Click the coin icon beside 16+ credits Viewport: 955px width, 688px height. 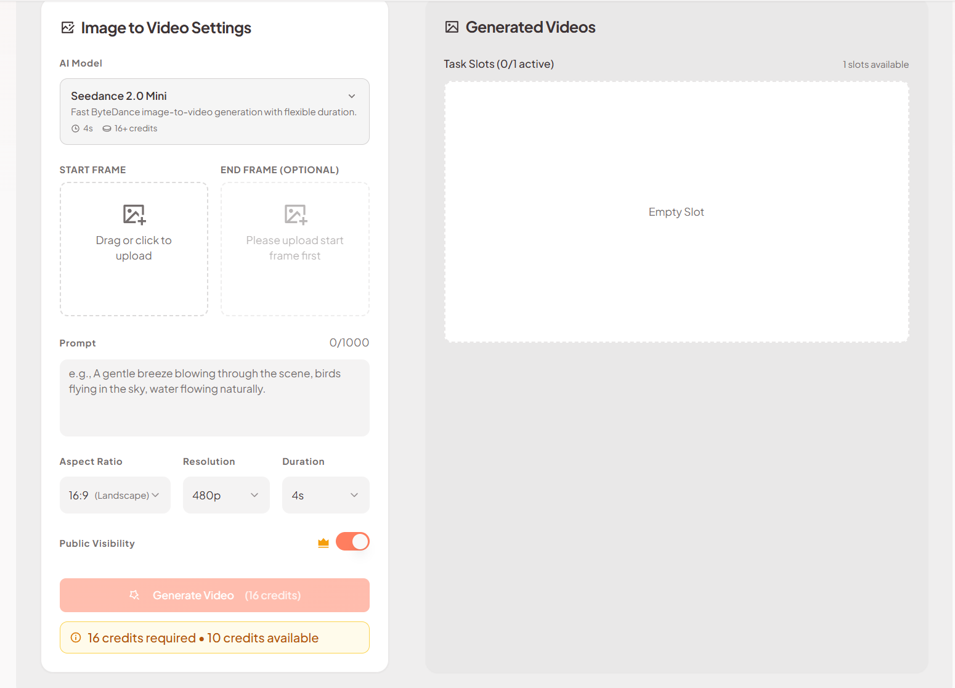(x=107, y=129)
